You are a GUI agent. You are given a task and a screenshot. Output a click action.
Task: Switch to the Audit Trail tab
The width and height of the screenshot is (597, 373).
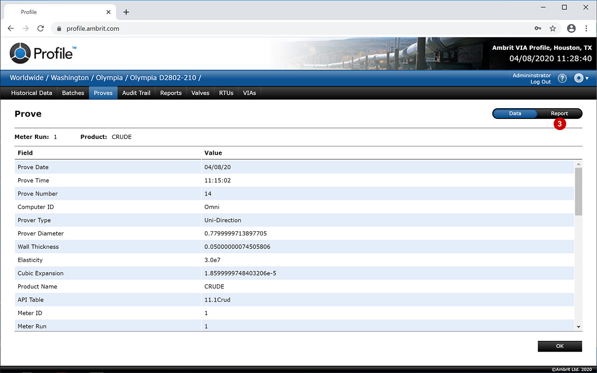point(136,93)
